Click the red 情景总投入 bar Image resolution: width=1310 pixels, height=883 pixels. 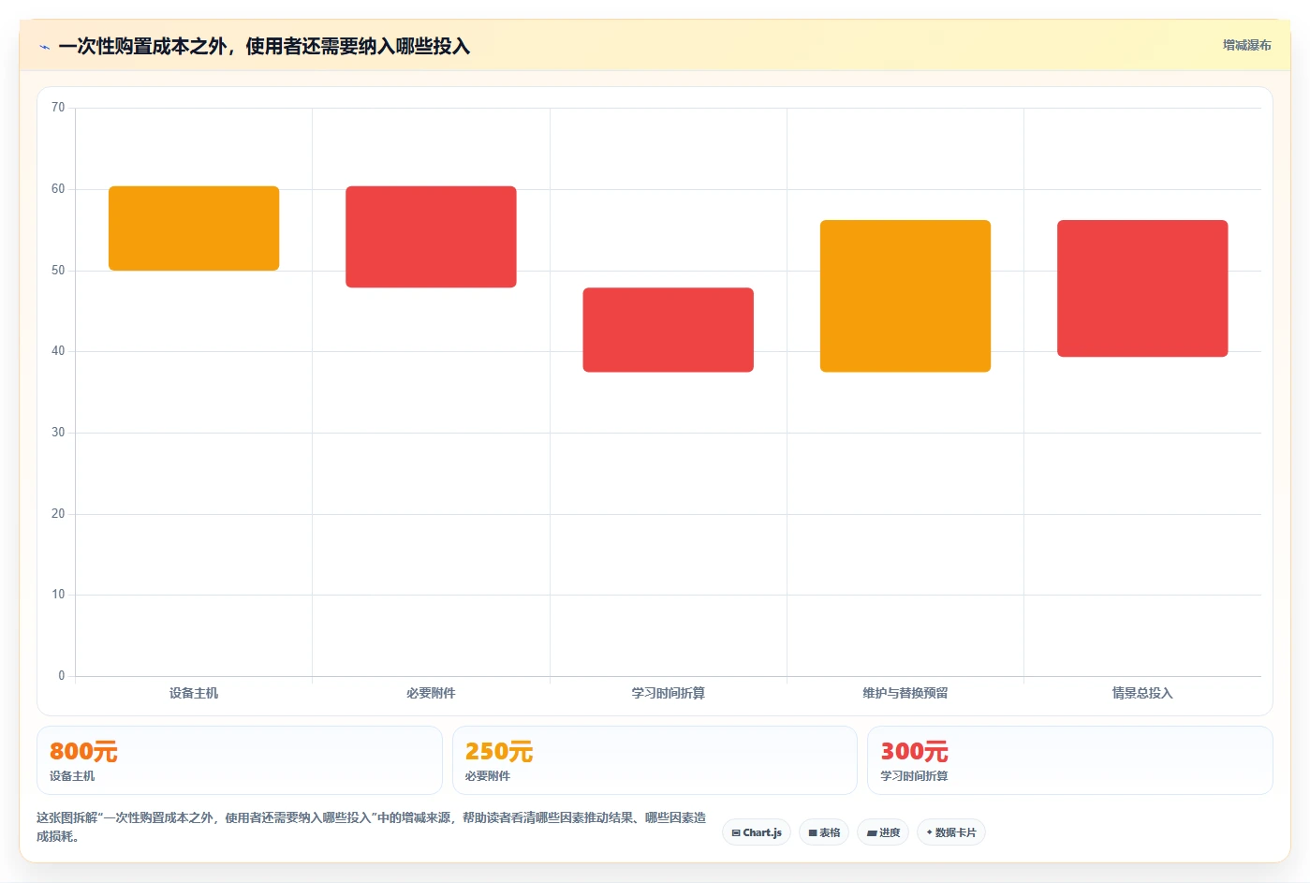(1142, 288)
